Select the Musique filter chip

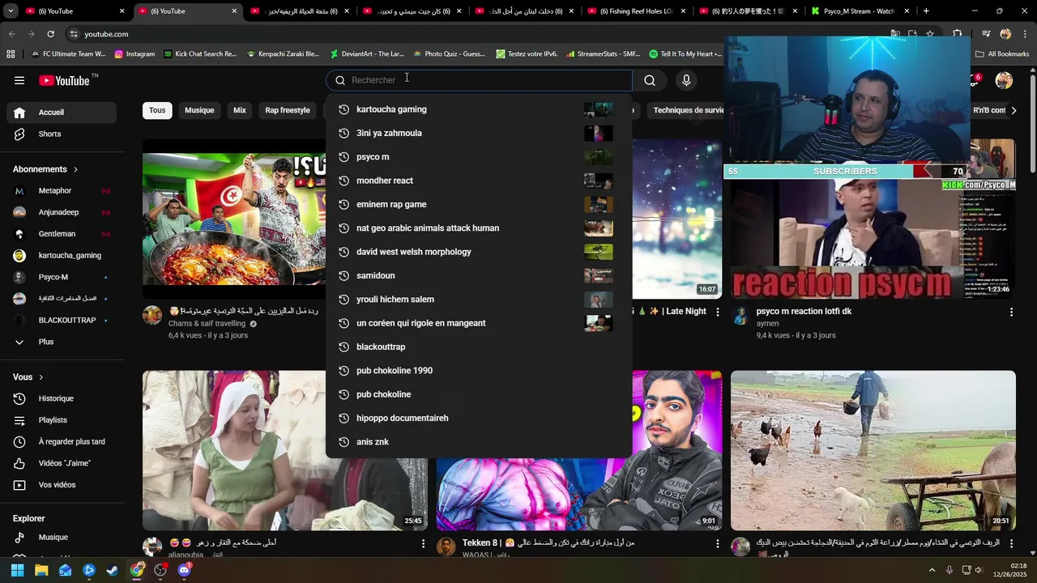tap(199, 110)
